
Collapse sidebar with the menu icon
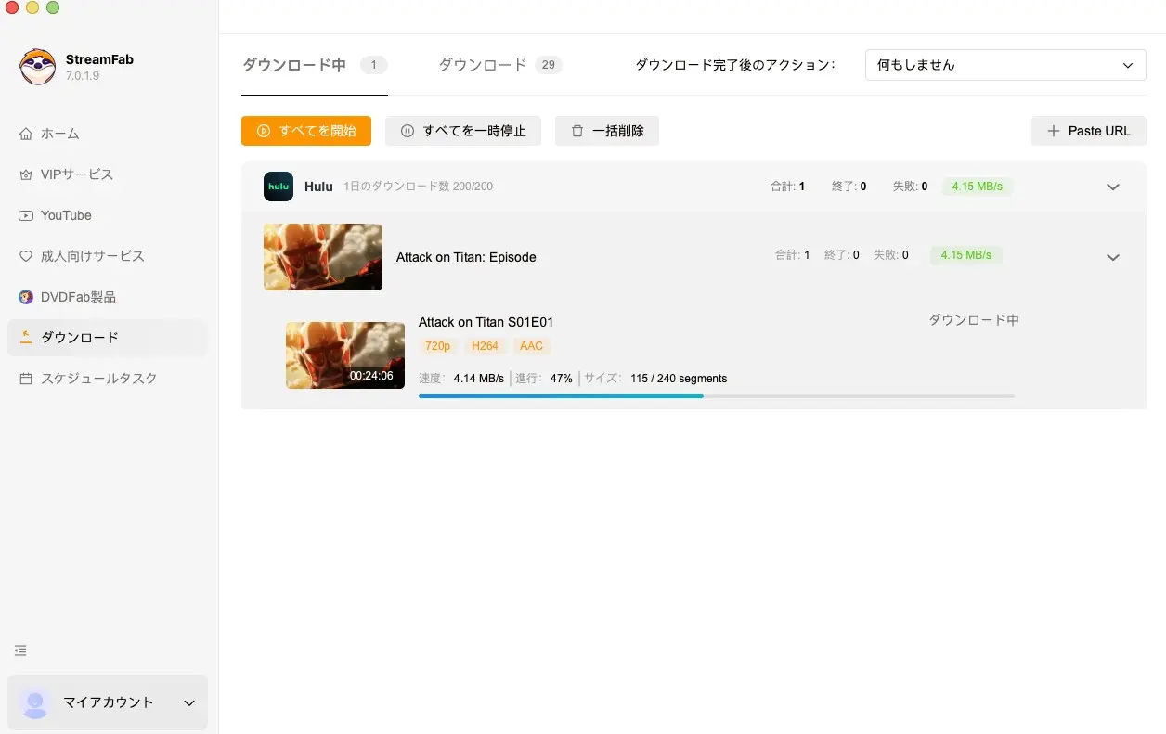coord(20,650)
